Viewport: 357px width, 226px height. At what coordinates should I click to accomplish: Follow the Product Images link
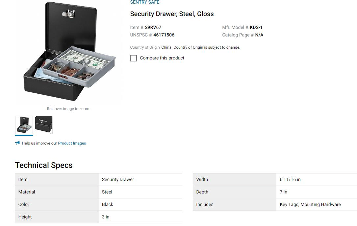[x=72, y=143]
